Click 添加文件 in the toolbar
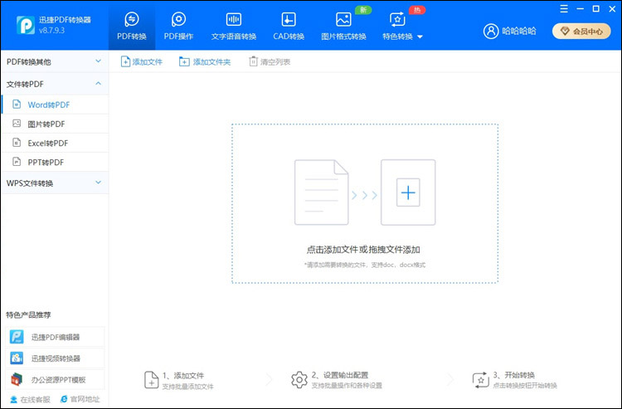Image resolution: width=622 pixels, height=409 pixels. click(x=142, y=62)
